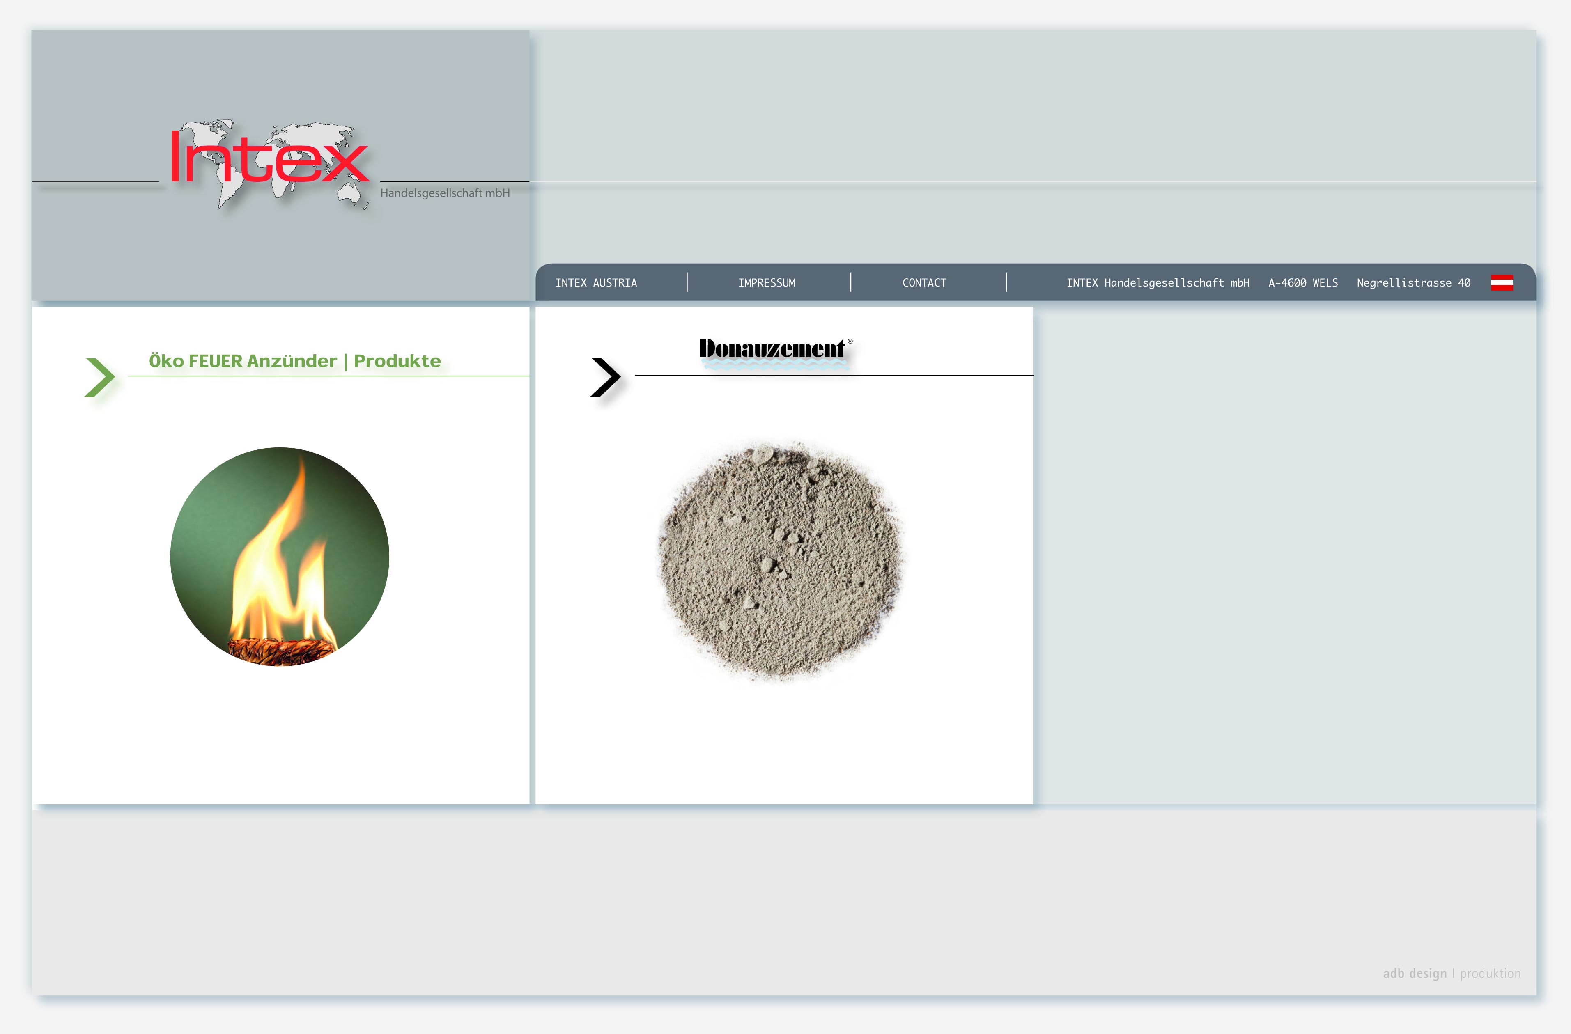Viewport: 1571px width, 1034px height.
Task: Open the IMPRESSUM page
Action: coord(766,282)
